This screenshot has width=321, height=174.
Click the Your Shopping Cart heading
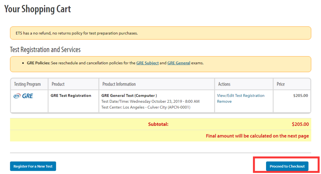pos(37,9)
